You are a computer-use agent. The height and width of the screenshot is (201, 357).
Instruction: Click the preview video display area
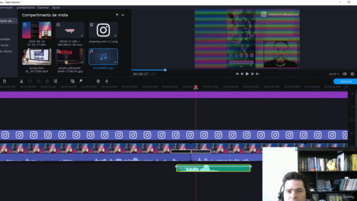click(x=247, y=39)
